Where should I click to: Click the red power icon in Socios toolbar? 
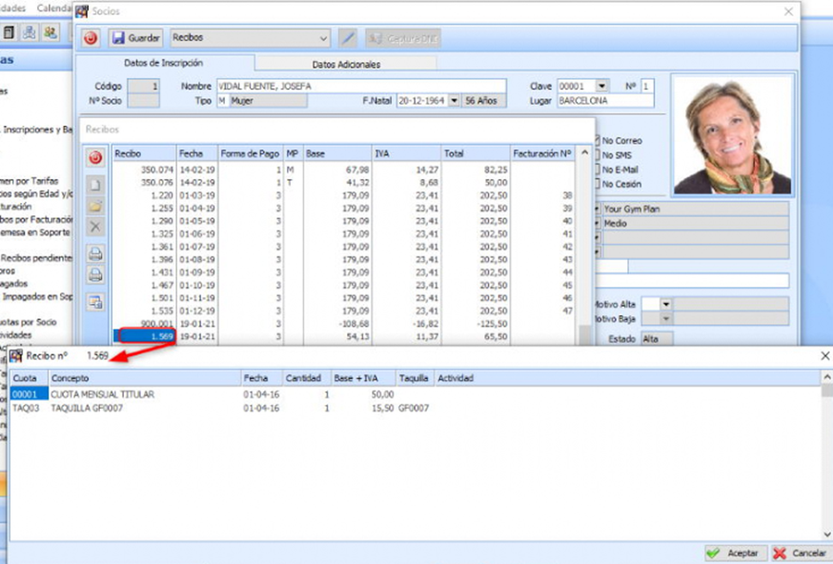pos(91,38)
